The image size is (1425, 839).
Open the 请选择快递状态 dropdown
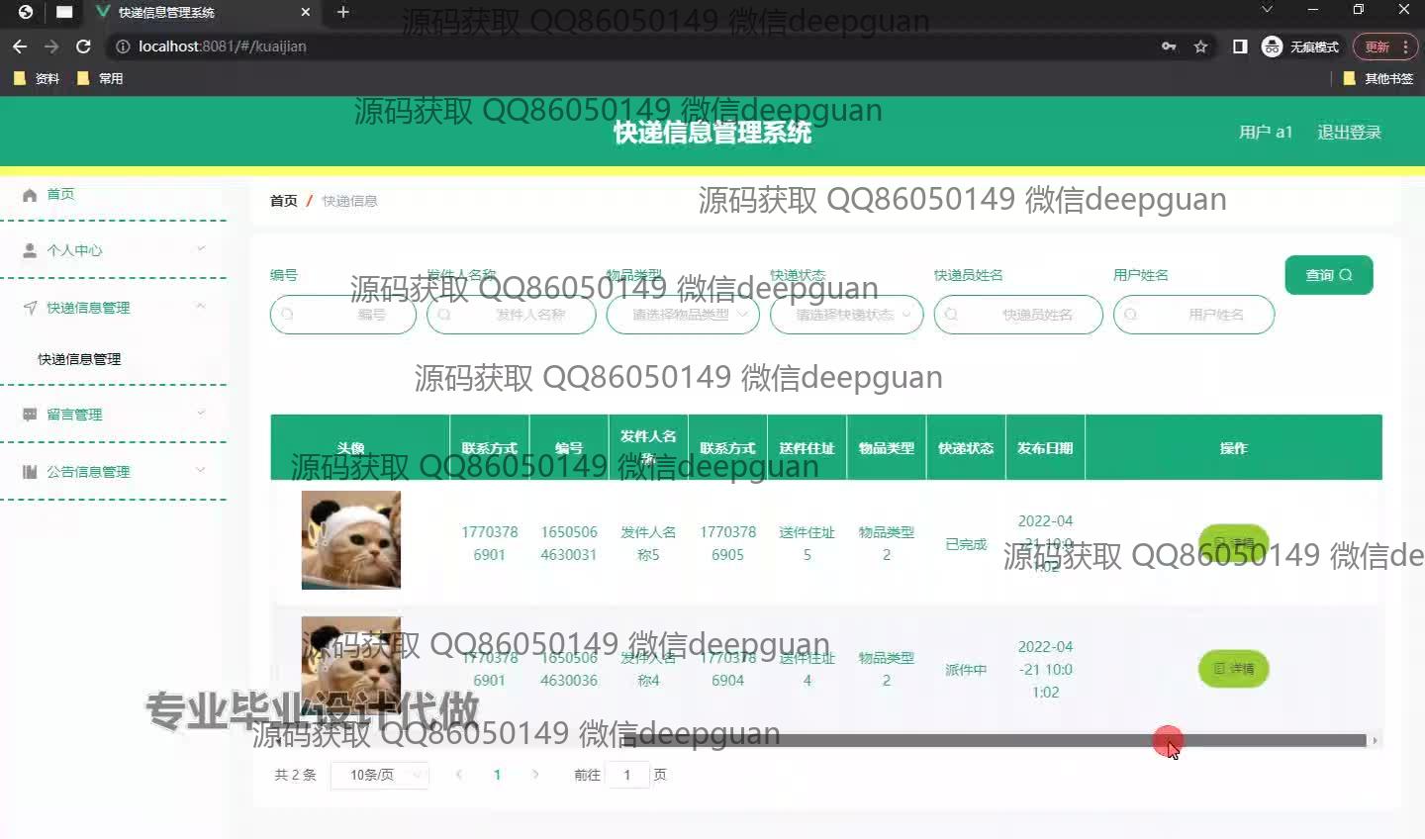coord(846,315)
